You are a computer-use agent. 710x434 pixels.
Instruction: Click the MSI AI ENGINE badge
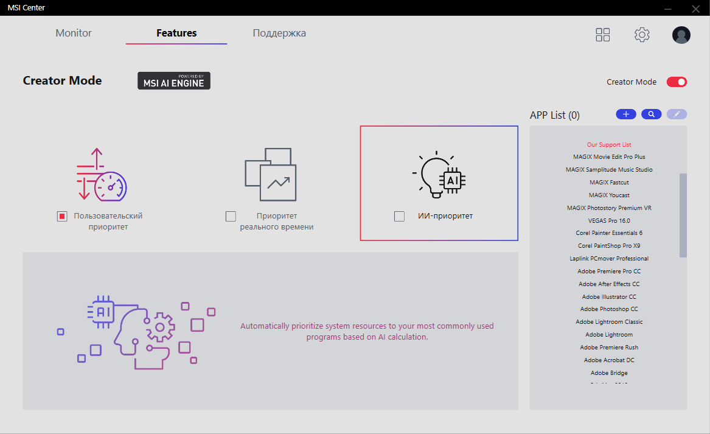coord(174,80)
